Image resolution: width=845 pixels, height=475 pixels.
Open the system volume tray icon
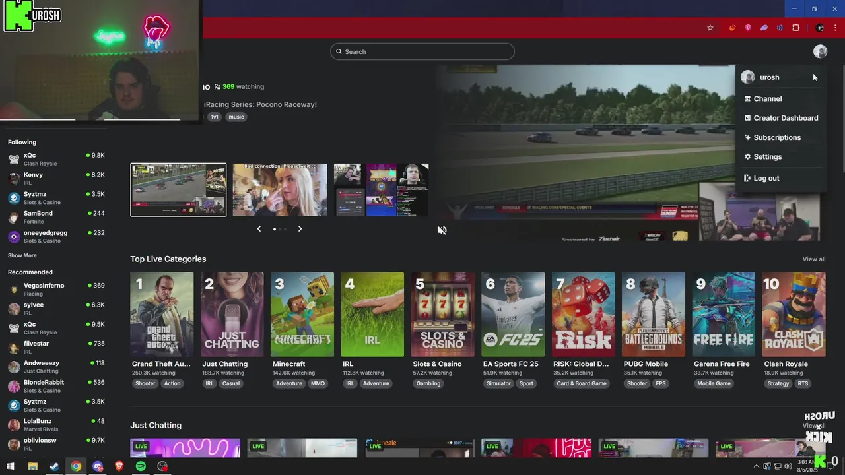click(x=788, y=466)
